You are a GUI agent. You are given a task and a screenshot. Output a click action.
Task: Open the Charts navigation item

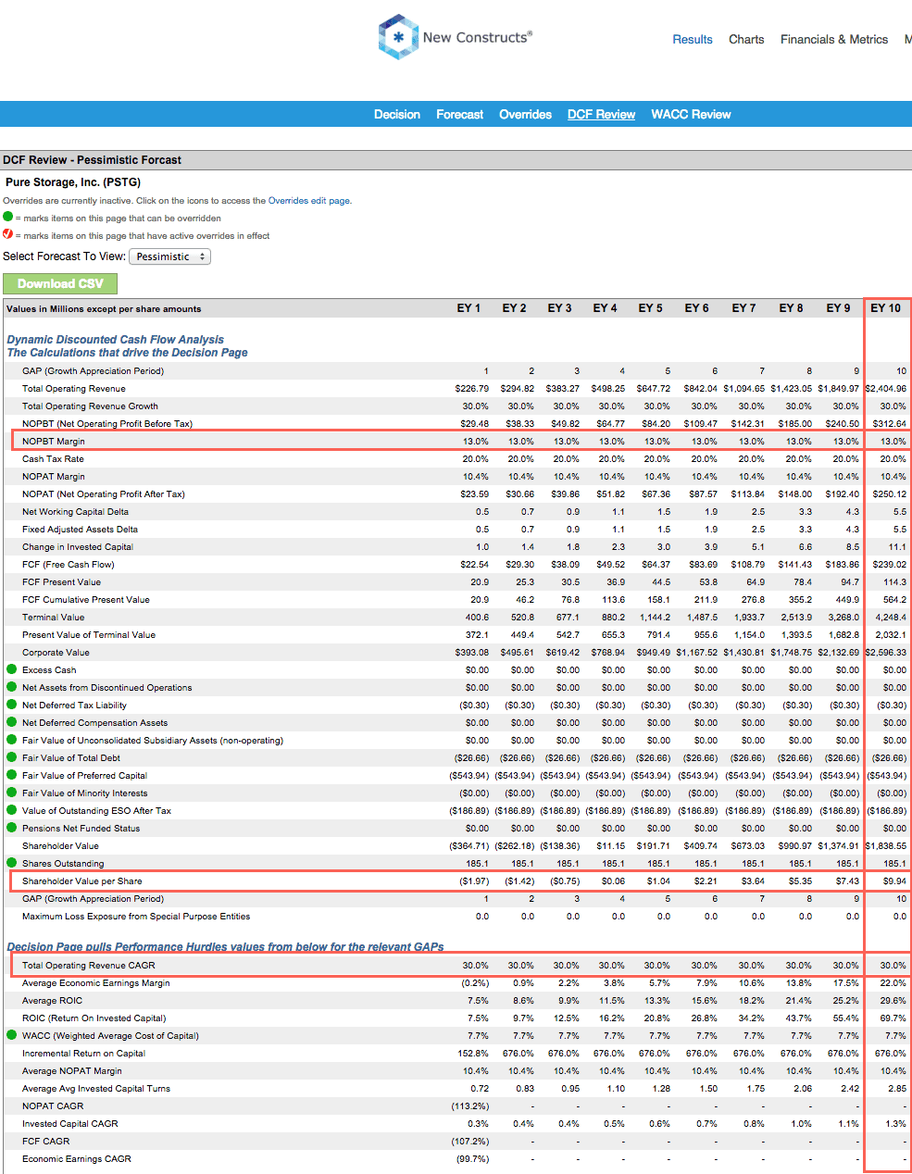[746, 40]
